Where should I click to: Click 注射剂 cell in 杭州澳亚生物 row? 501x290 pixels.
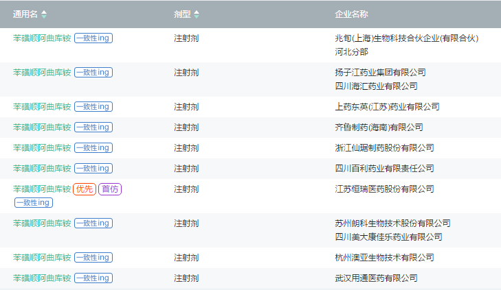point(186,258)
